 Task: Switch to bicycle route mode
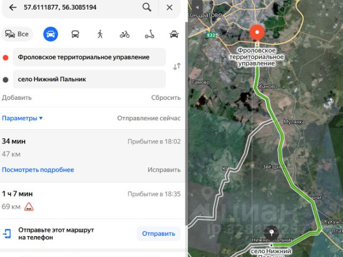pyautogui.click(x=124, y=34)
